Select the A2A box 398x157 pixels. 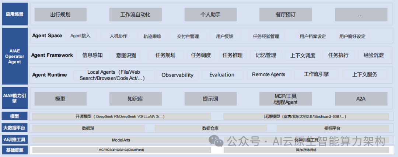(x=361, y=99)
